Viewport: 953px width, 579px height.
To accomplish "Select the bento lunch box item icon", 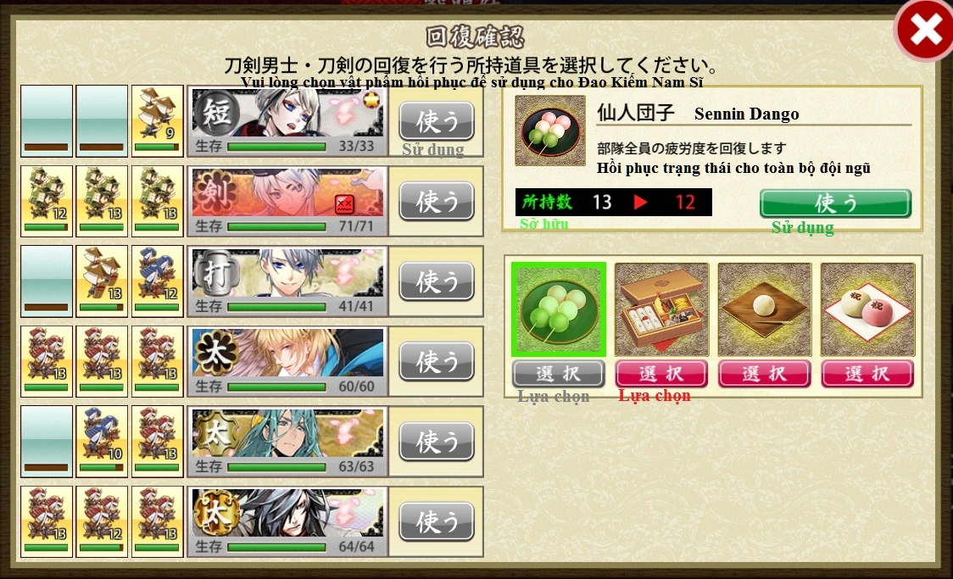I will (661, 309).
